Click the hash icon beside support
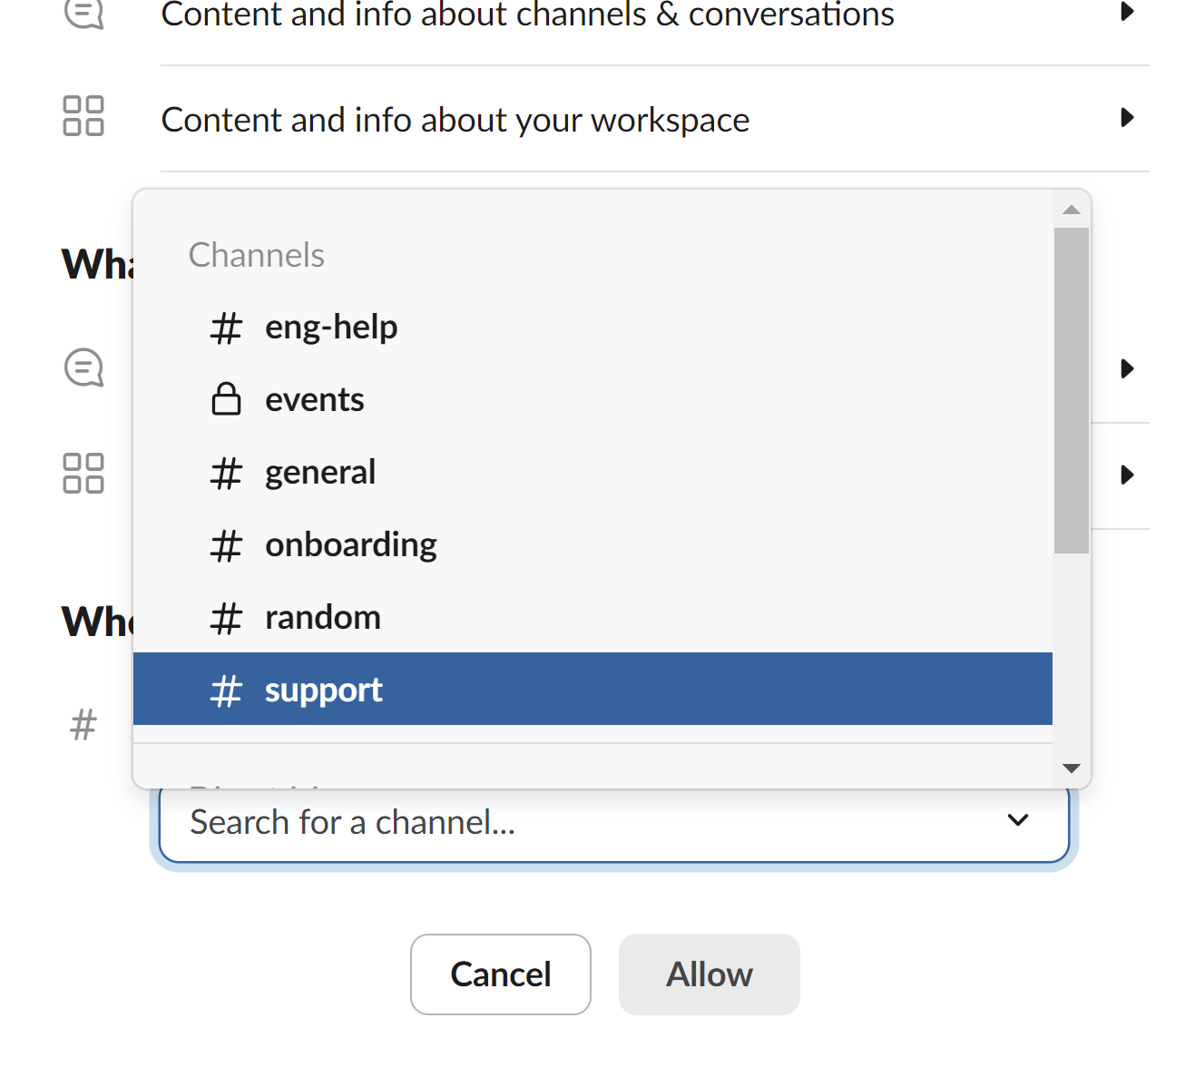The width and height of the screenshot is (1185, 1077). (226, 690)
